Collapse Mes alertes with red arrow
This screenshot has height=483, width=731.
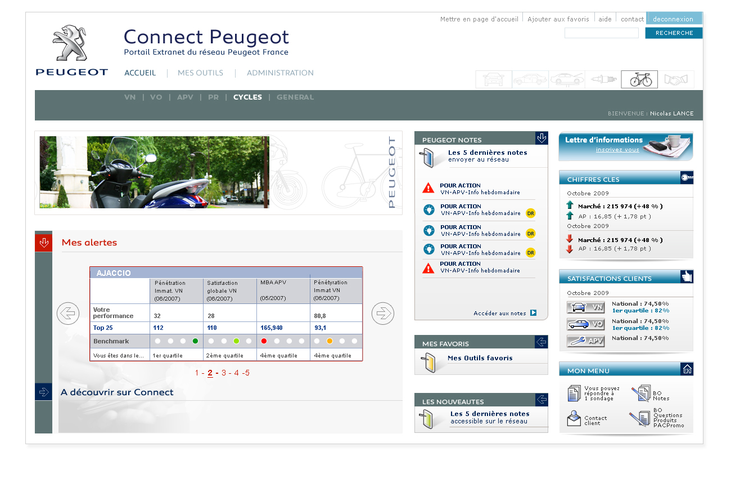point(43,243)
